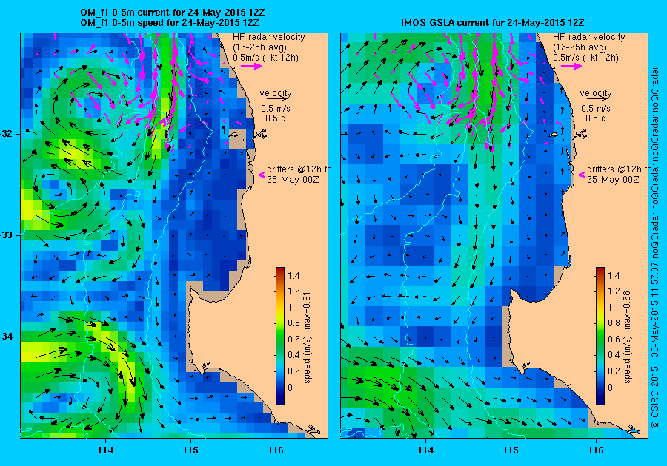Screen dimensions: 667x466
Task: Click "(13-25h avg)" text in the OM_f1 panel
Action: (x=259, y=47)
